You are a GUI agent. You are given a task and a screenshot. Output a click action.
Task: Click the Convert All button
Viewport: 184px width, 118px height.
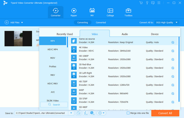(165, 113)
